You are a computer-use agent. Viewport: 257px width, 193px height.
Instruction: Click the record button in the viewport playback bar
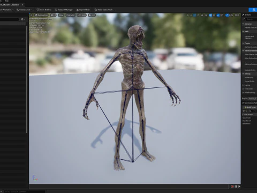point(232,187)
